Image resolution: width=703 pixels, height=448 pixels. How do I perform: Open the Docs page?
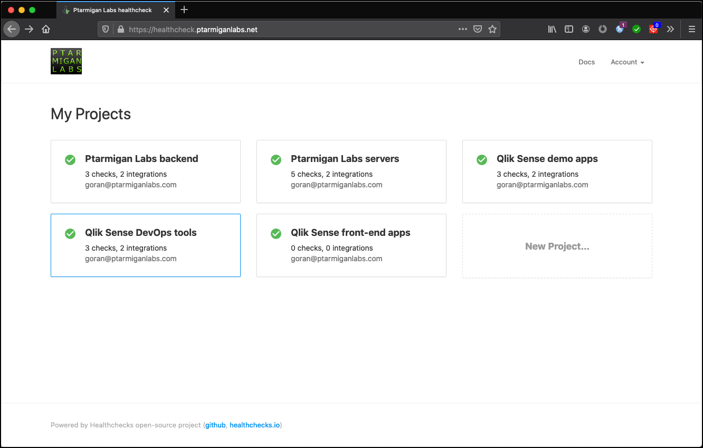point(586,62)
